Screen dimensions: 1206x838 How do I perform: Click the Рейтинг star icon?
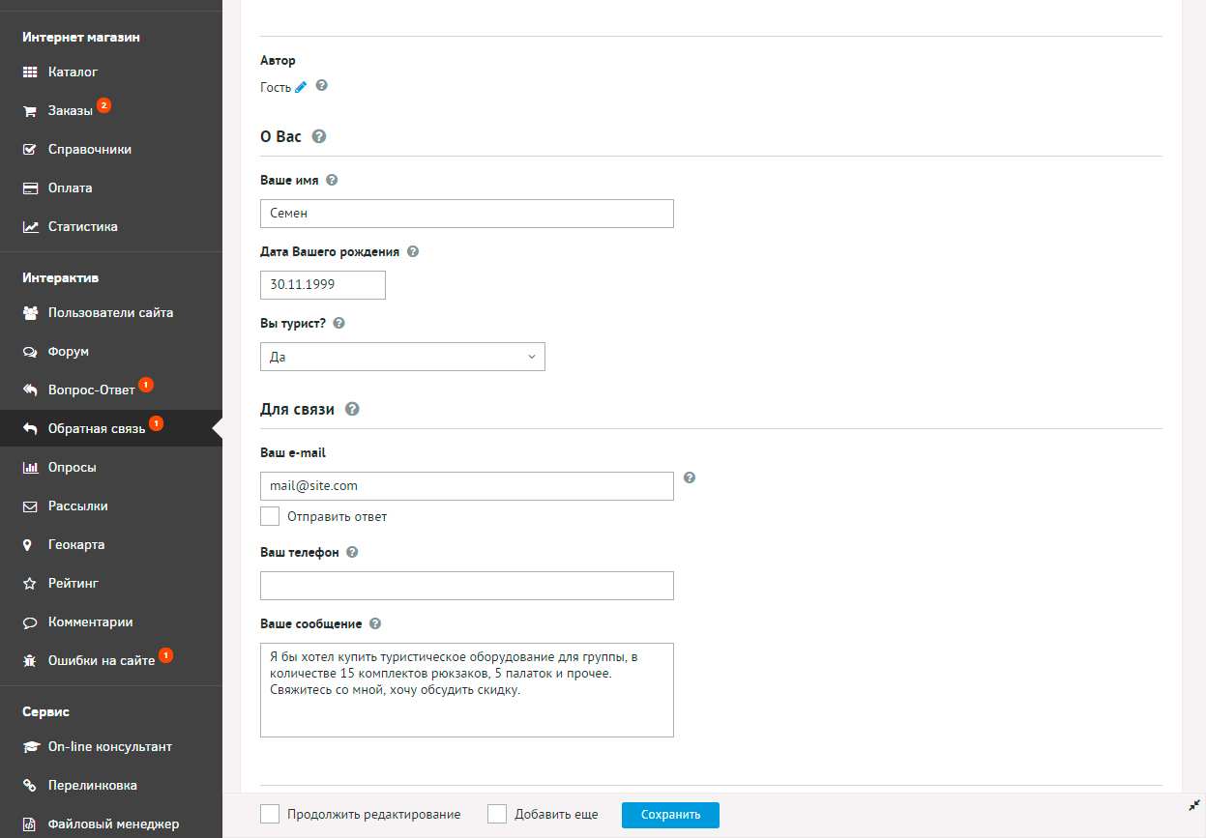[x=30, y=584]
